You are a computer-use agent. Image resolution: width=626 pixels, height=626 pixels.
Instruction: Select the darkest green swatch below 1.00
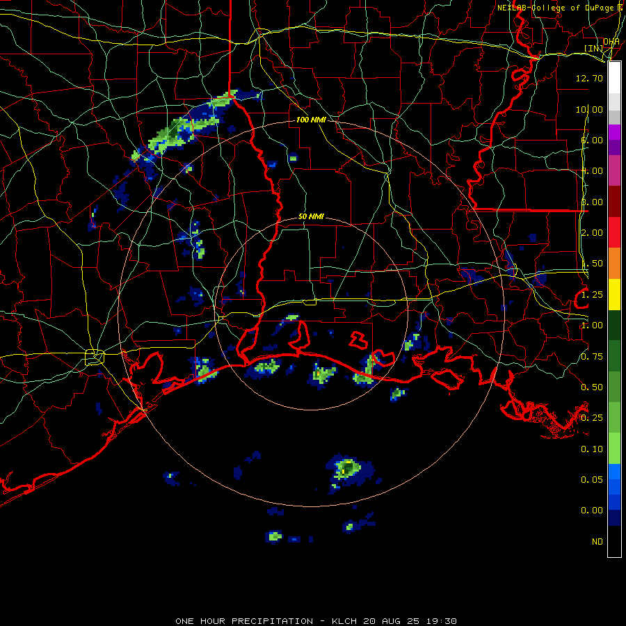(614, 326)
